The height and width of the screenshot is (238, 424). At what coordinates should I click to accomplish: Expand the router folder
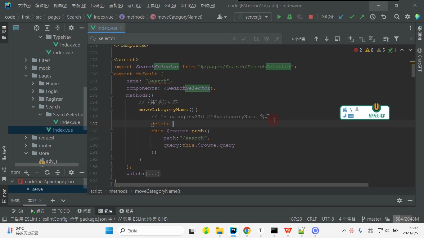click(26, 145)
